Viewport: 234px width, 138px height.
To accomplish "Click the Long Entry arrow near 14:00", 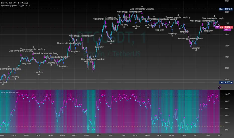I will (196, 44).
